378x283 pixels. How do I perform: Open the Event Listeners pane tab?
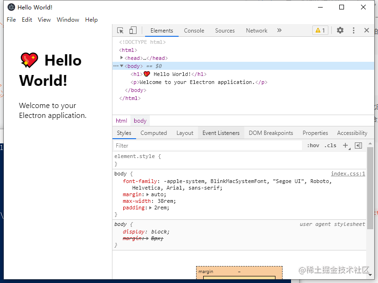pos(221,133)
